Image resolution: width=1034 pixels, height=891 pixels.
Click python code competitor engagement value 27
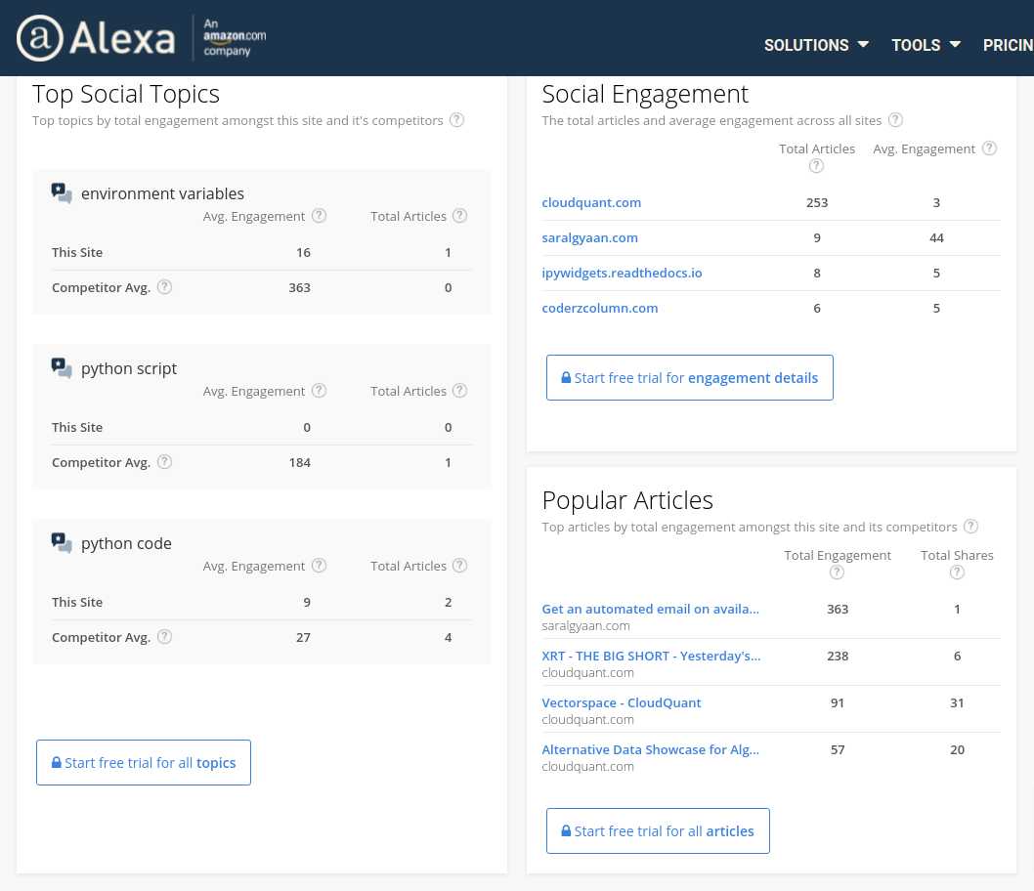tap(303, 637)
